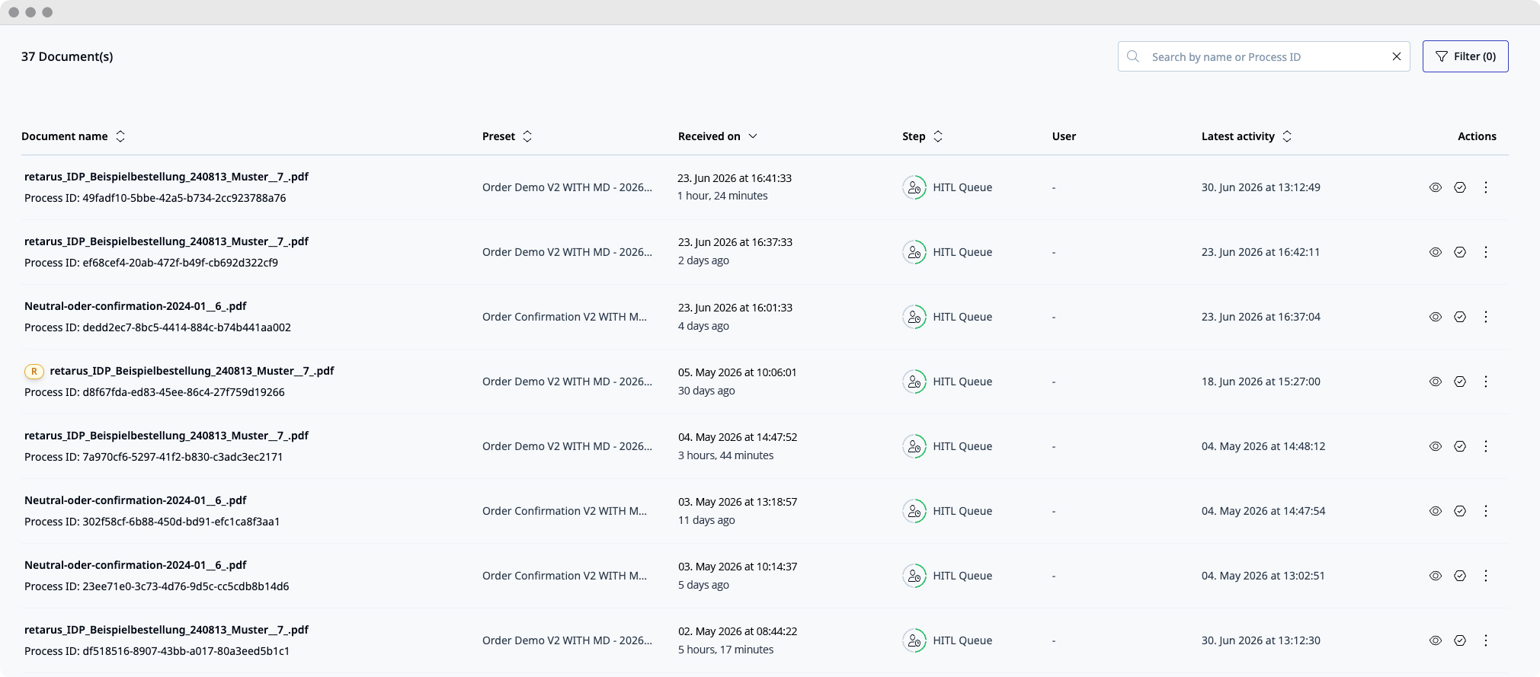The image size is (1540, 677).
Task: Open document with Process ID 49fadf10 by its name
Action: (x=166, y=177)
